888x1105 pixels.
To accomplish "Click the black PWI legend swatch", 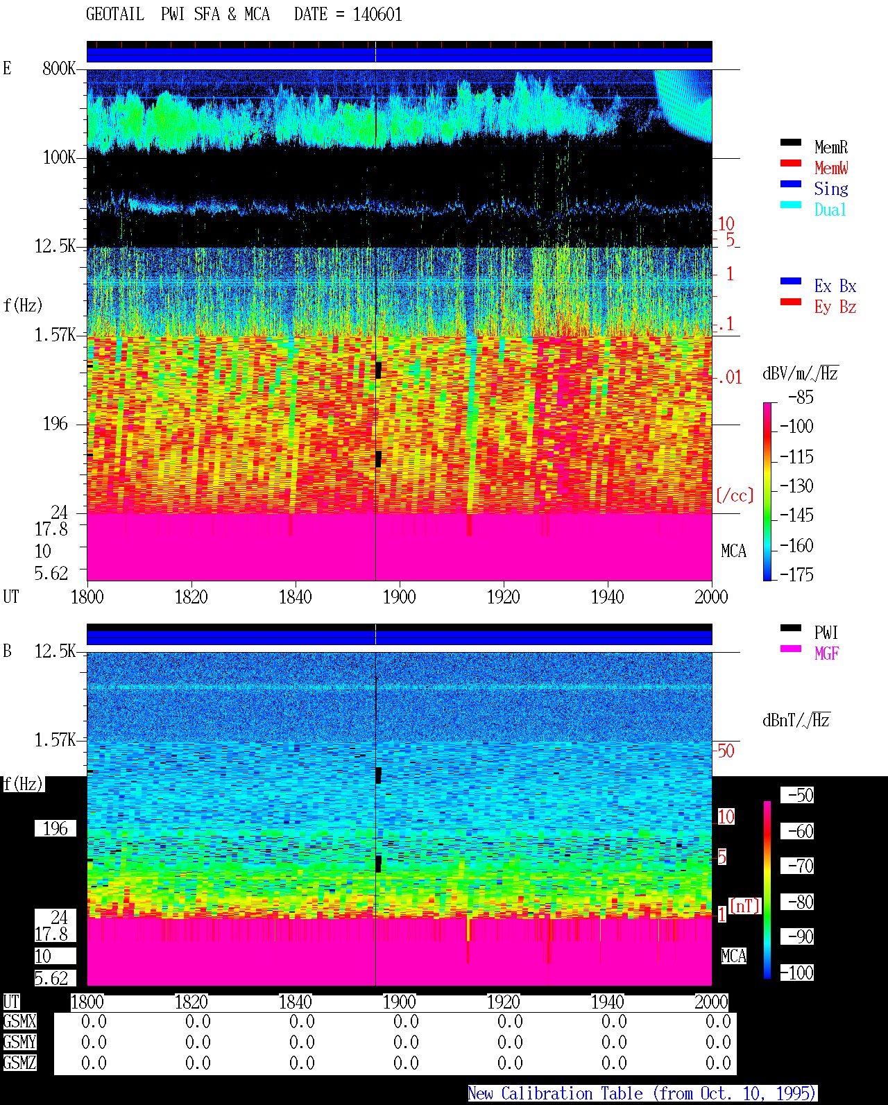I will [791, 628].
